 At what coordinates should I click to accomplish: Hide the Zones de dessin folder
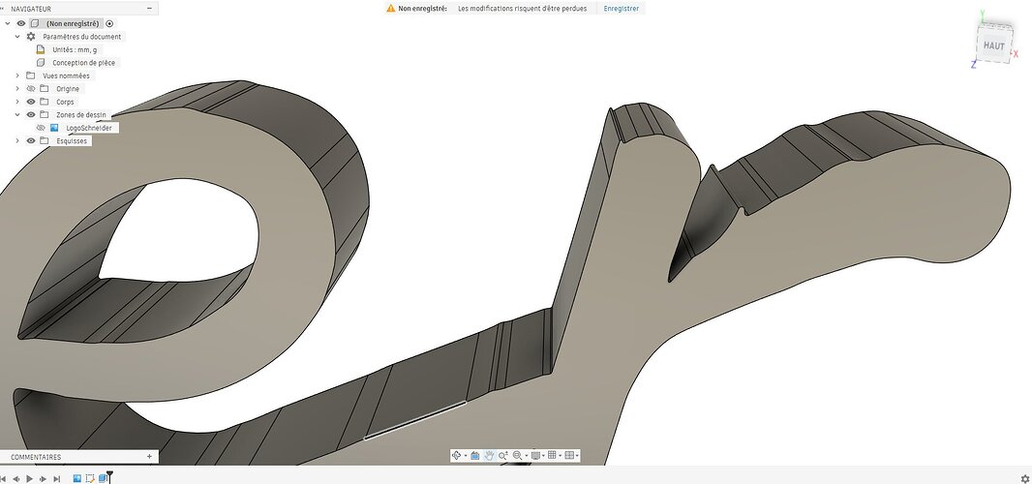(30, 114)
